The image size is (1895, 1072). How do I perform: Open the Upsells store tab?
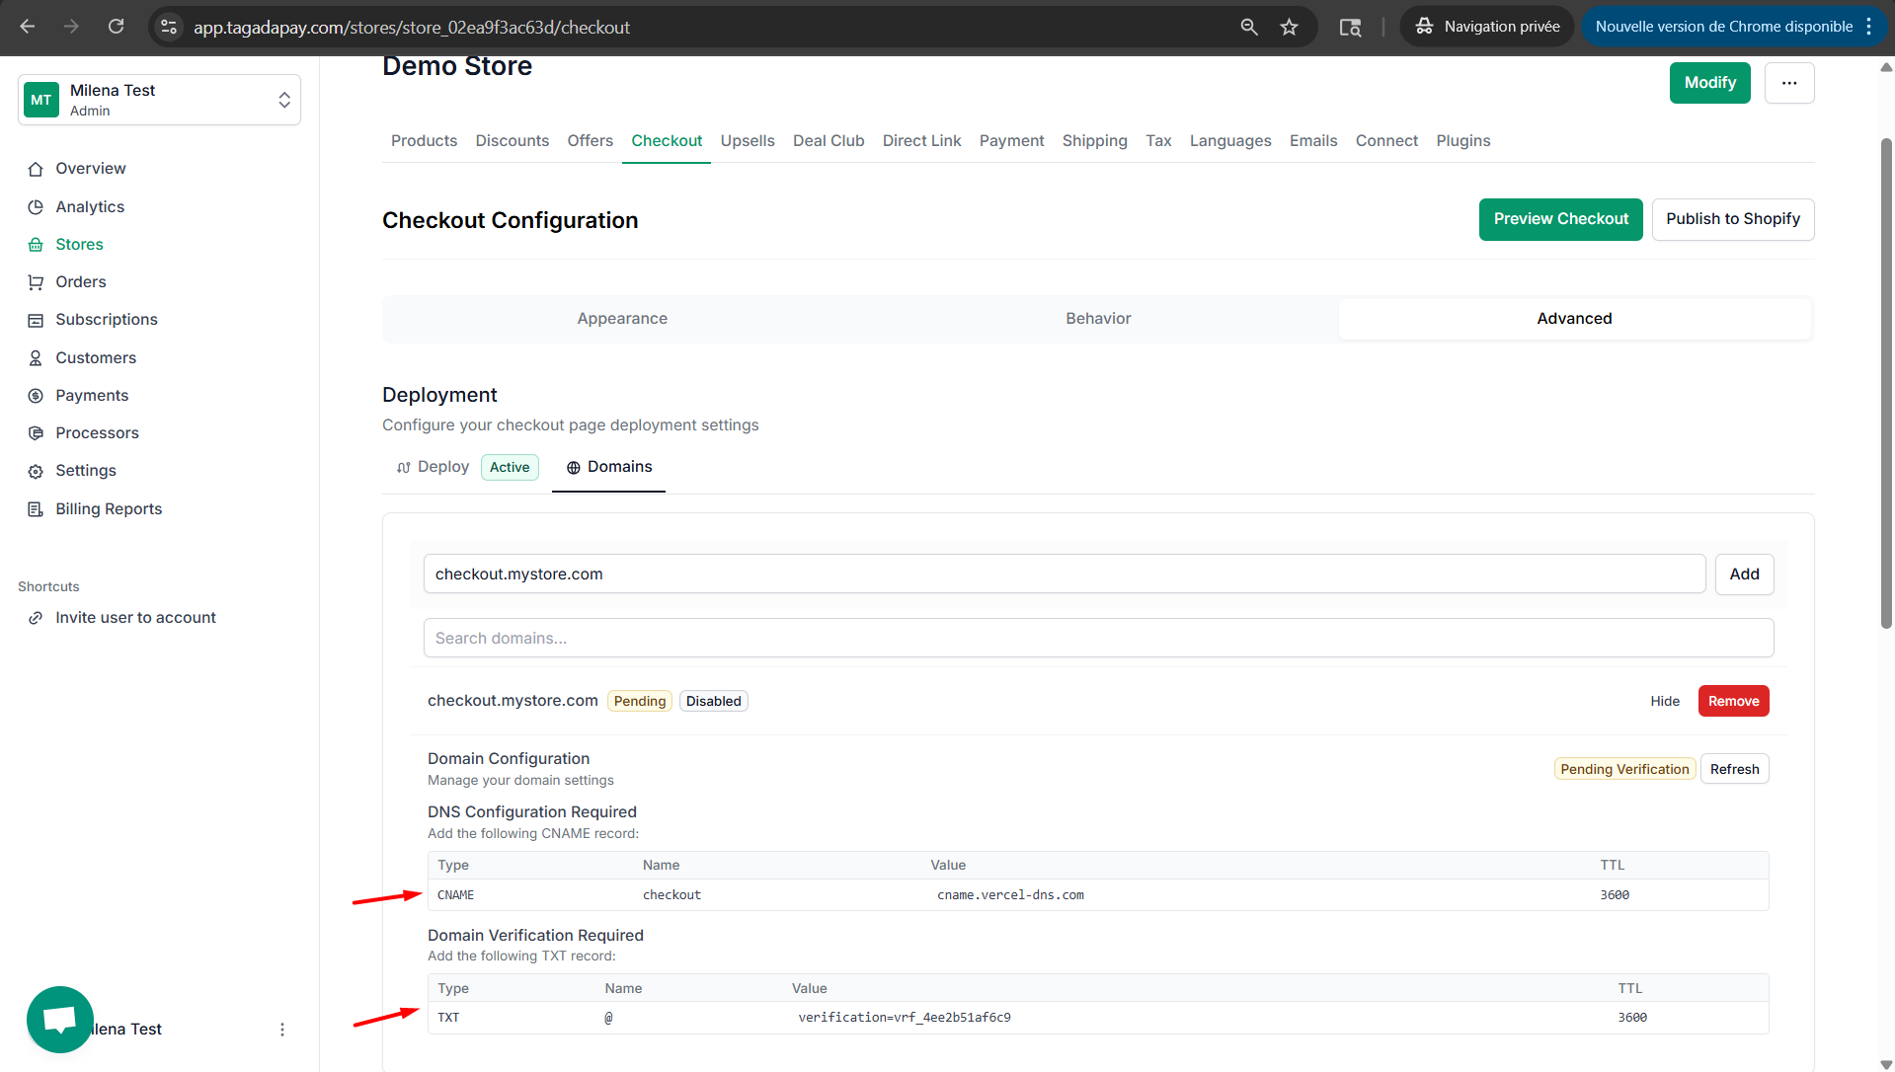click(x=747, y=141)
